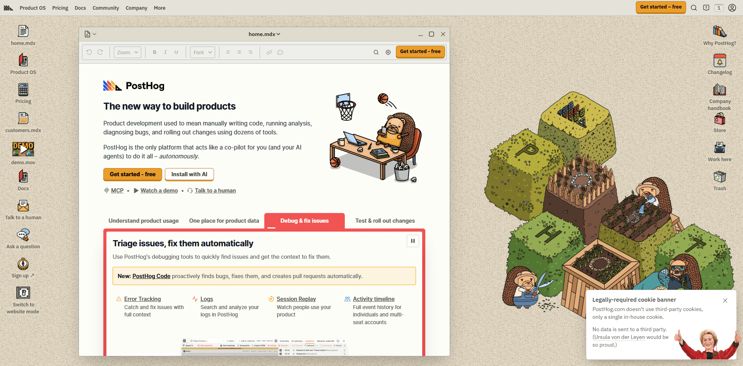Open Talk to a human link in page

point(215,191)
